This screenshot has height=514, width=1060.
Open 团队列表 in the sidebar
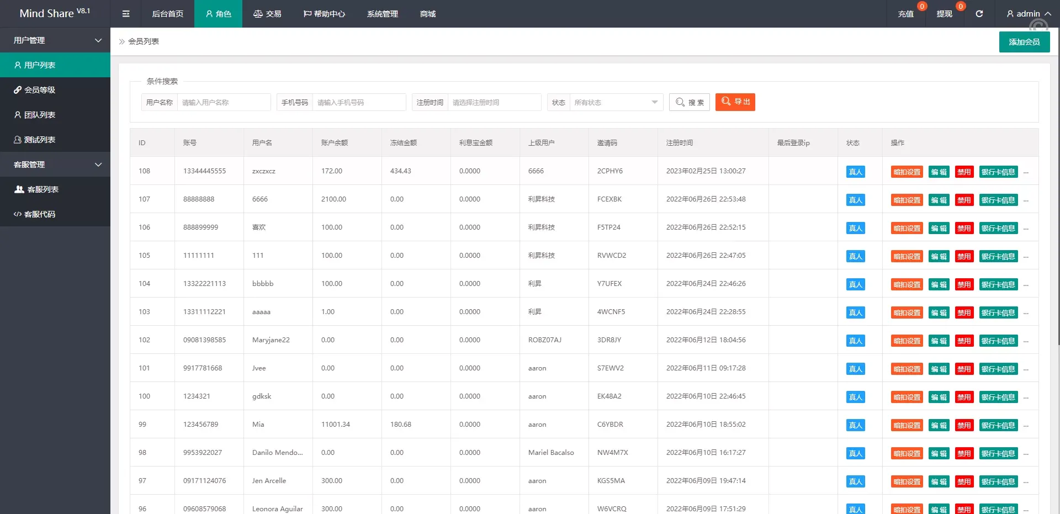pyautogui.click(x=39, y=115)
